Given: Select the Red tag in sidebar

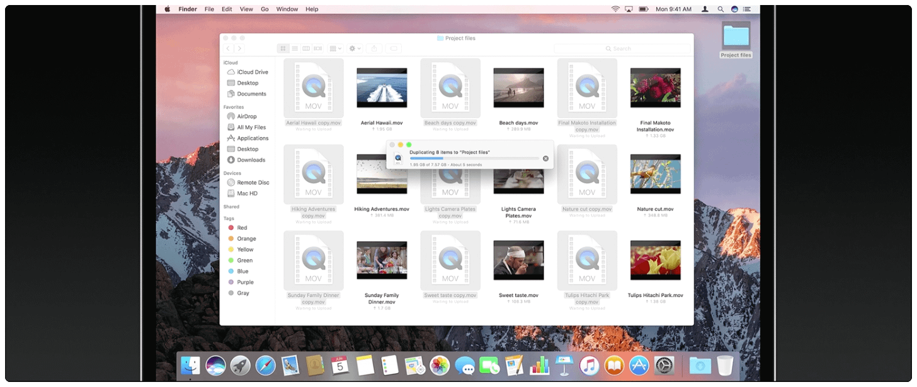Looking at the screenshot, I should (x=242, y=228).
